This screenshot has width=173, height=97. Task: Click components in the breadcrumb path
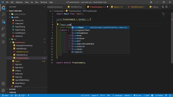coord(59,11)
